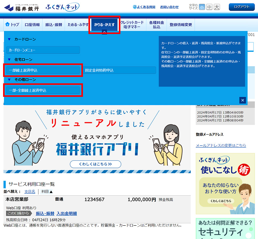Go to トップ home tab
Image resolution: width=258 pixels, height=239 pixels.
pyautogui.click(x=13, y=25)
